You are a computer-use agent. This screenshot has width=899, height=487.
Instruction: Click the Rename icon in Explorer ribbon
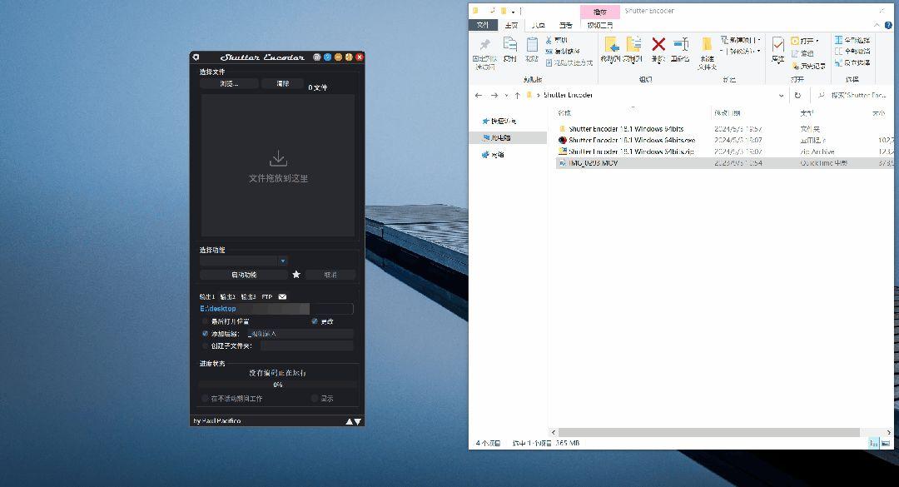(x=681, y=44)
